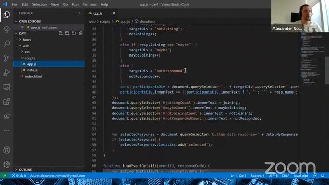Click the web breadcrumb segment
329x185 pixels.
pos(92,21)
